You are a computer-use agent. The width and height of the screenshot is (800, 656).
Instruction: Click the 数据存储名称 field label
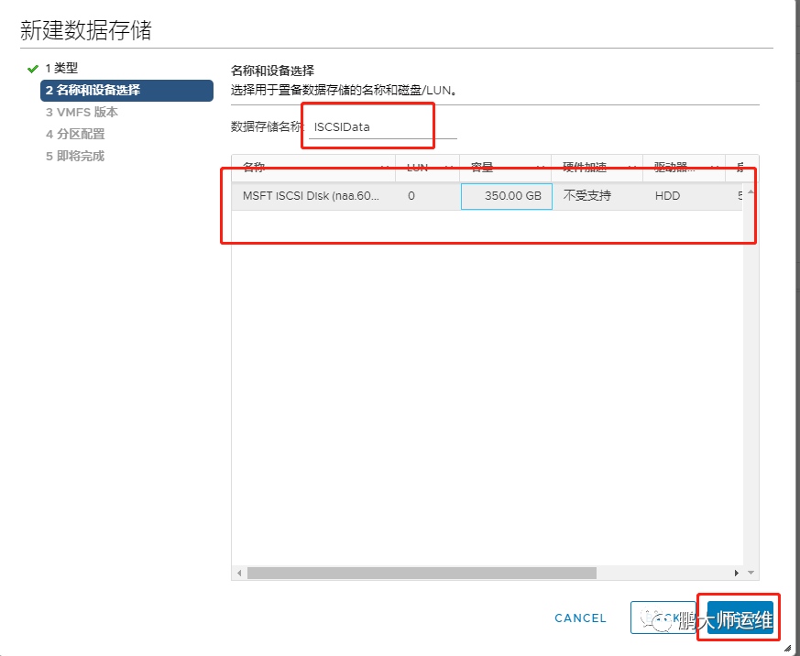[267, 126]
